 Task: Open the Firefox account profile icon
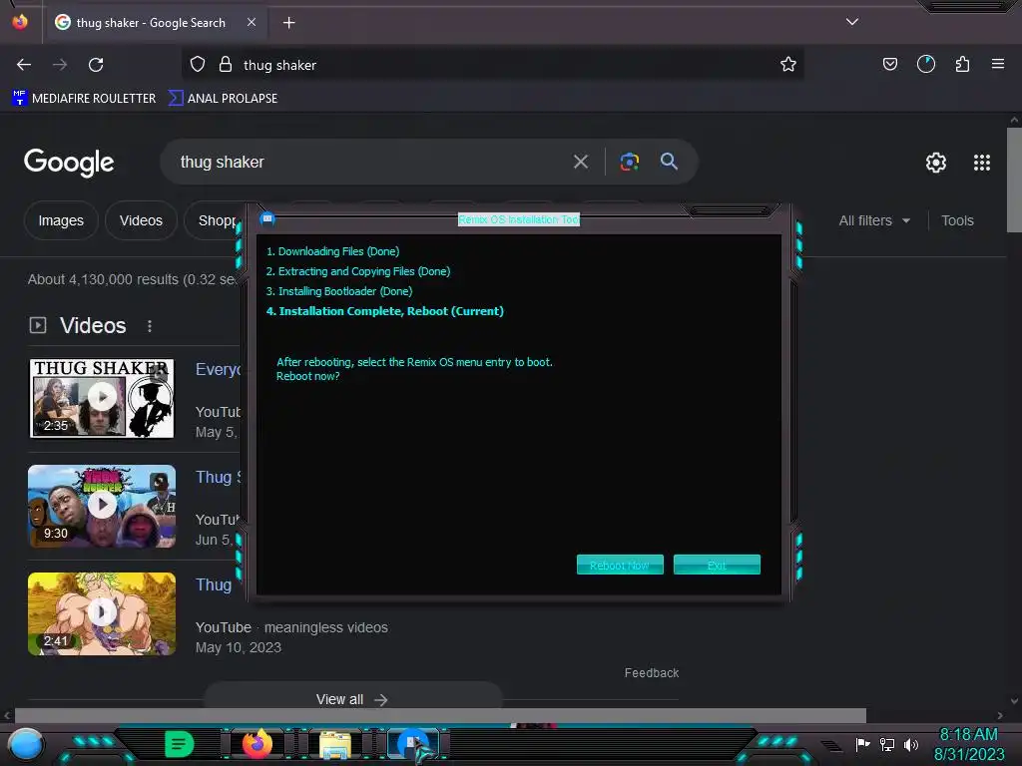coord(925,65)
